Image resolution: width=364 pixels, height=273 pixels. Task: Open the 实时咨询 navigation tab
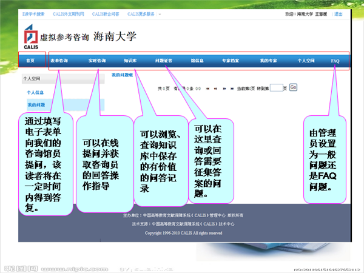97,61
